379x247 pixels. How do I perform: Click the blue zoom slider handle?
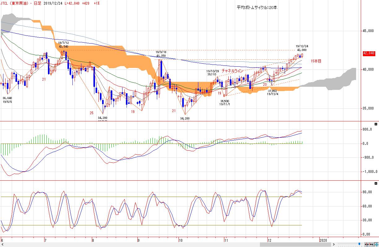click(x=359, y=244)
